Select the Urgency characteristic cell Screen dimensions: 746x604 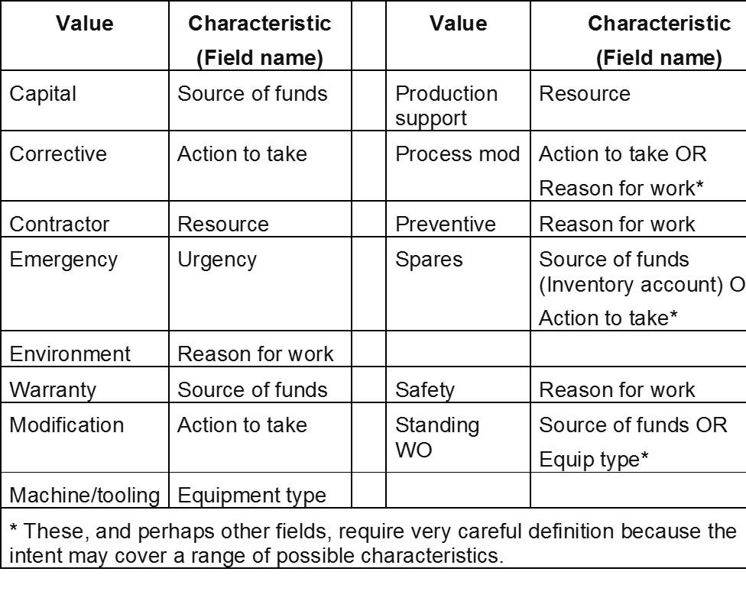(x=260, y=284)
